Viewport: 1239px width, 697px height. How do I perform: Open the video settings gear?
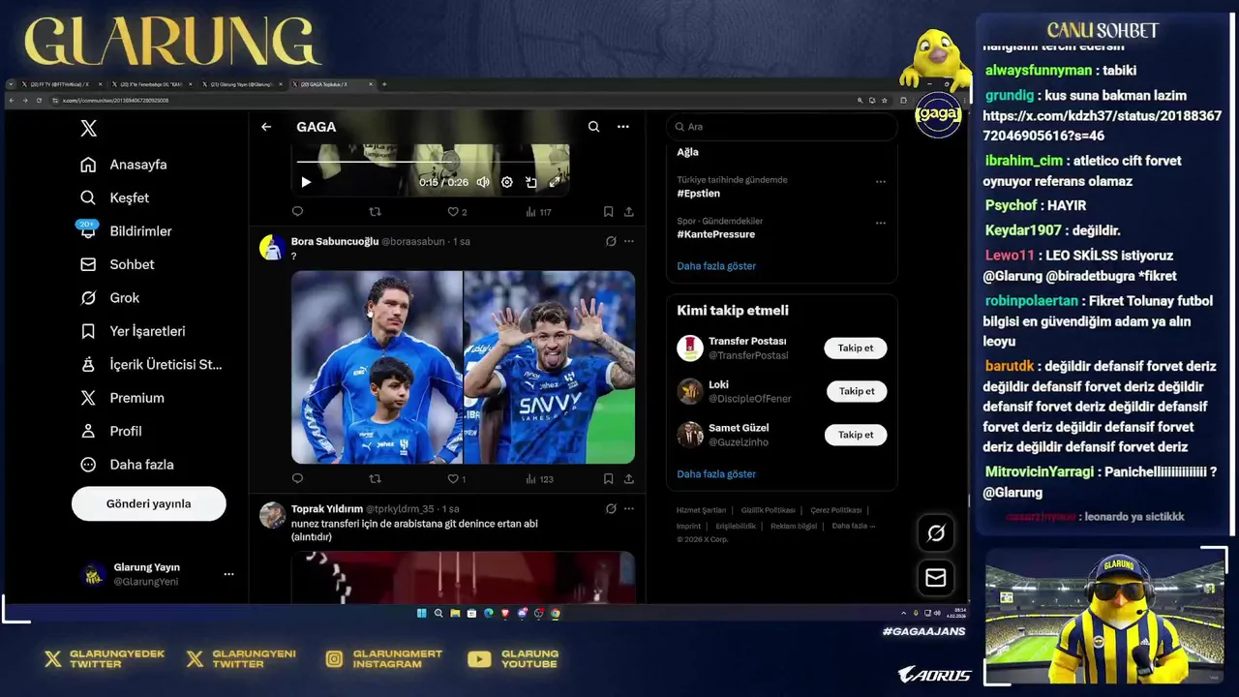506,182
